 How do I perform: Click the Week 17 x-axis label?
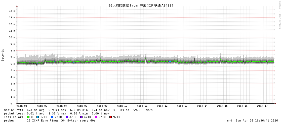262,106
